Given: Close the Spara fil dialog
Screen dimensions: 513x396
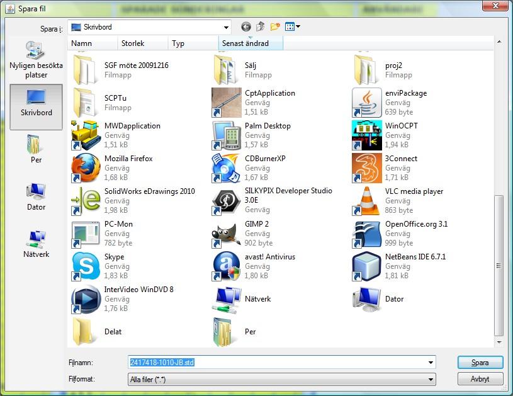Looking at the screenshot, I should [x=495, y=6].
